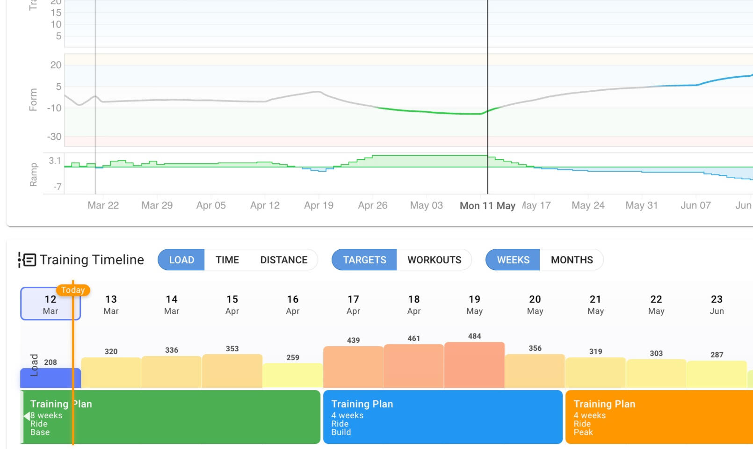
Task: Click the left arrow on Base plan
Action: pos(27,416)
